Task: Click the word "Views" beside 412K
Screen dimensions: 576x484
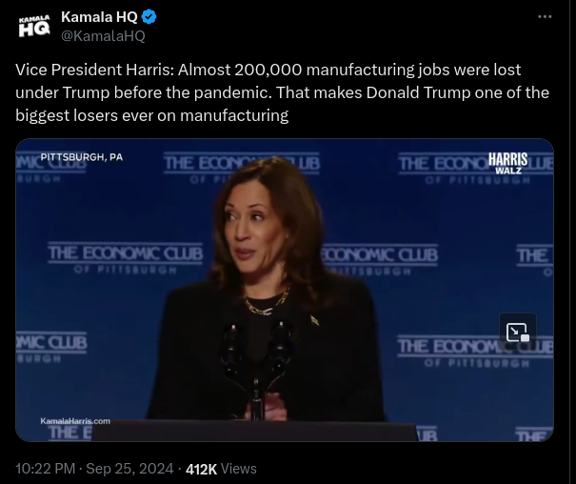Action: click(x=239, y=469)
